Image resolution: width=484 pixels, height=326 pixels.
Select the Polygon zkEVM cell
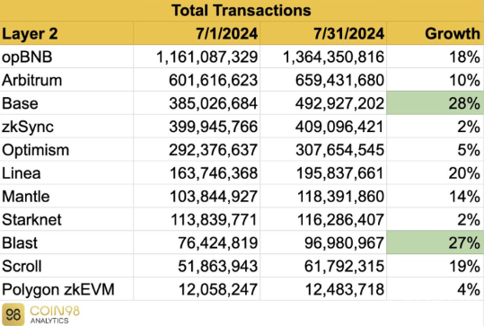pos(66,289)
